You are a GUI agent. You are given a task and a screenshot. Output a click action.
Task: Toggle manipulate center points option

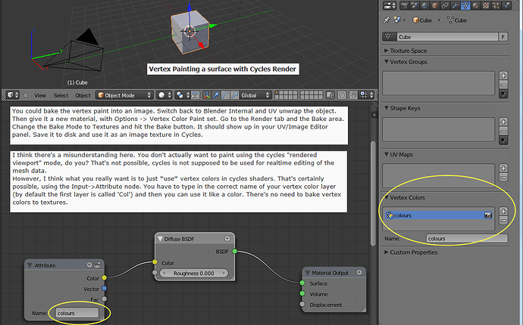click(196, 95)
